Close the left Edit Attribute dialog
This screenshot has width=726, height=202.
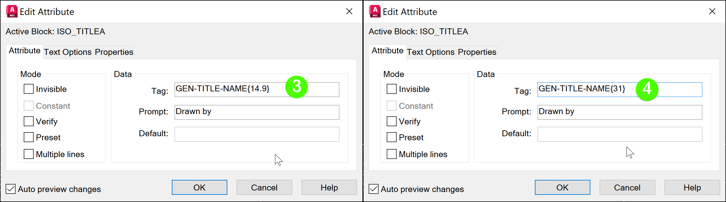tap(349, 12)
